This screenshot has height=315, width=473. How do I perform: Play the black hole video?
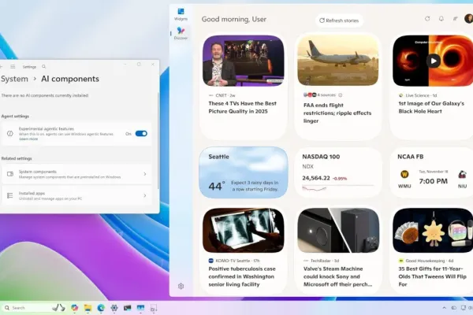[433, 61]
